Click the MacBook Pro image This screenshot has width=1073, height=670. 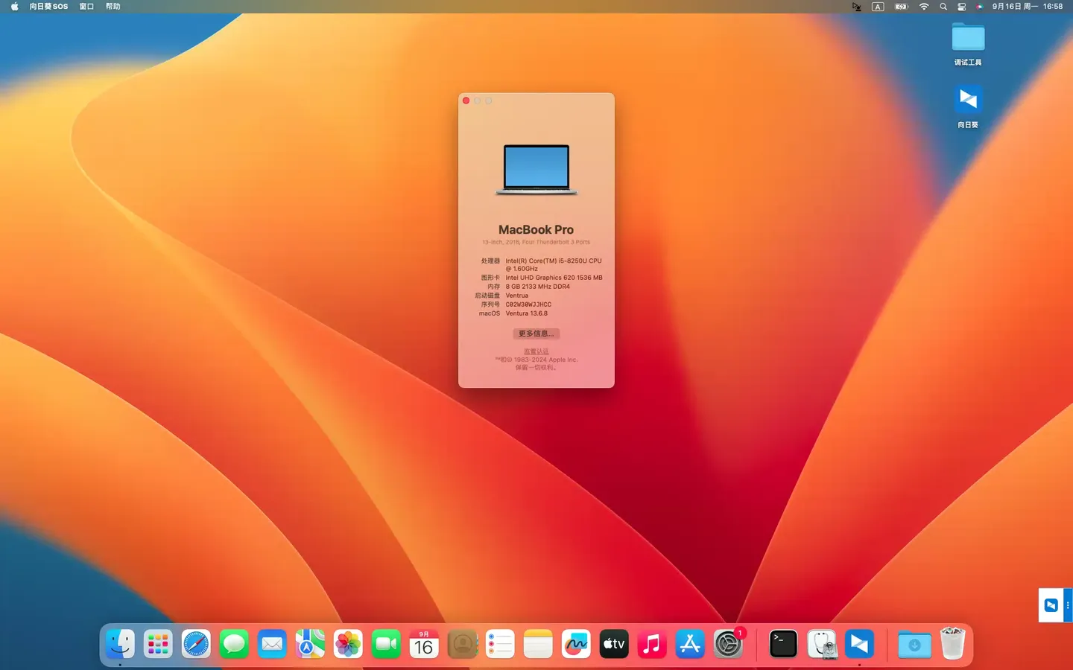tap(536, 170)
